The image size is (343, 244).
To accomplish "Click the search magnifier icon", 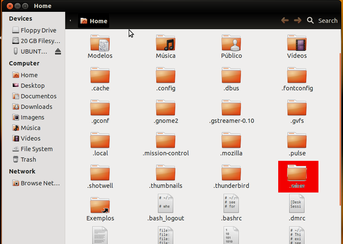I will pos(310,21).
